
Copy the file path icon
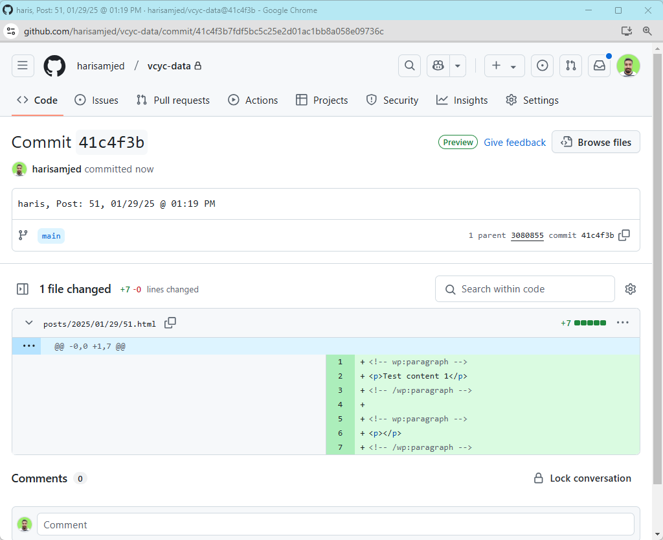170,323
